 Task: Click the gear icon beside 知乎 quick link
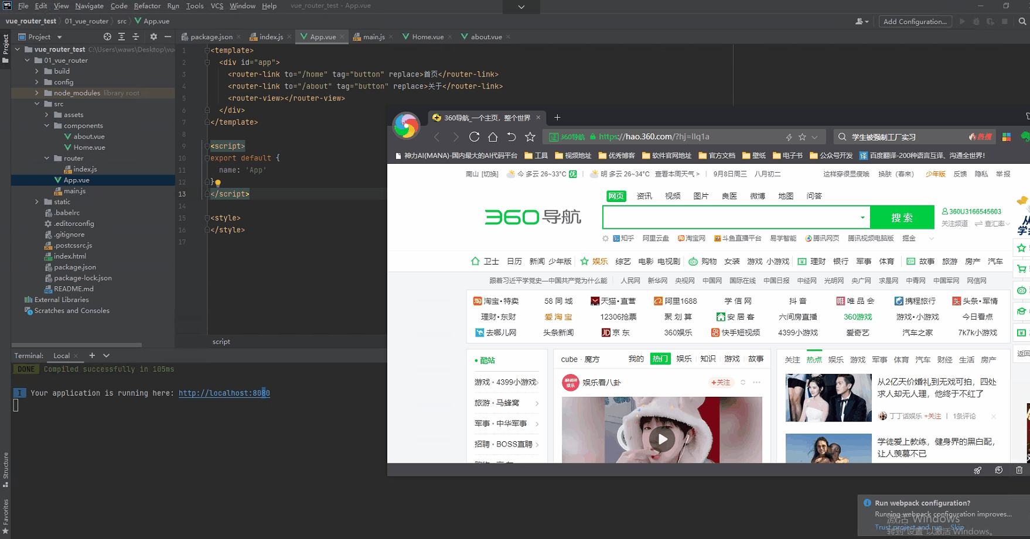[605, 238]
